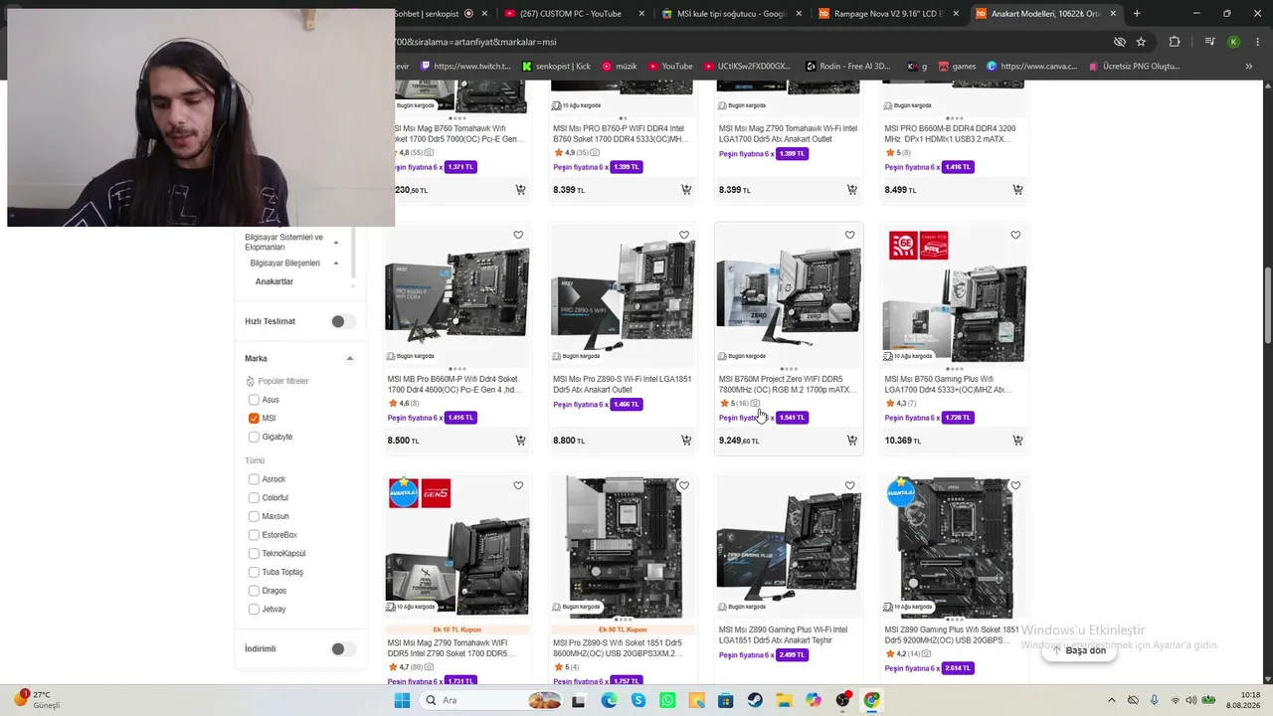Open the senkopist Kick bookmark
The image size is (1273, 716).
coord(556,67)
